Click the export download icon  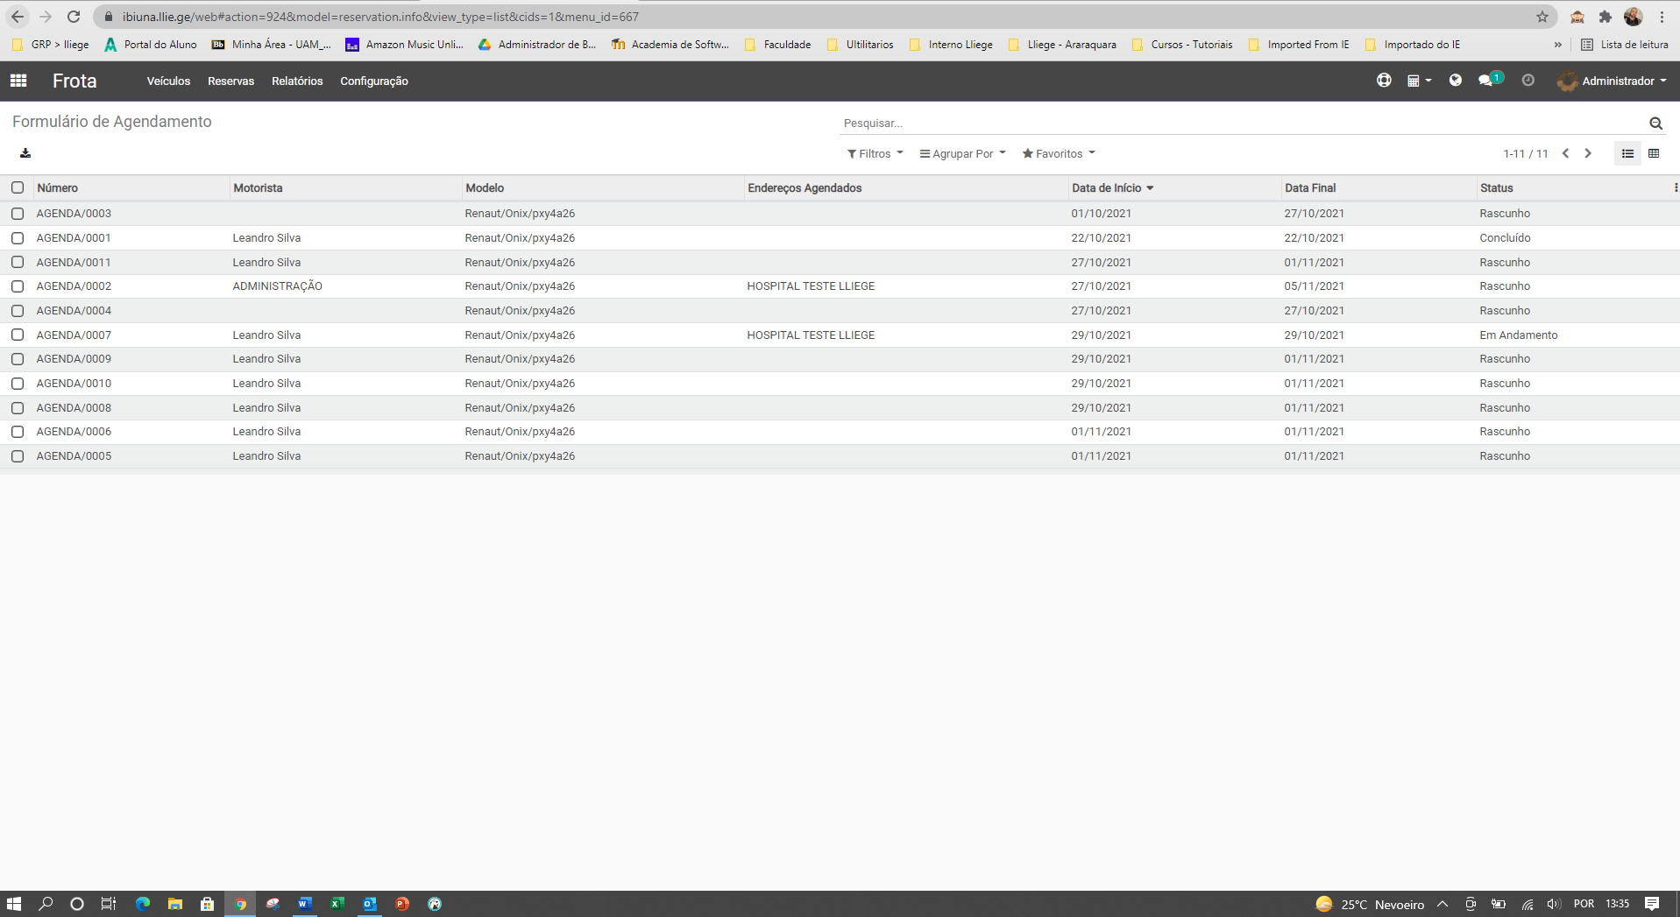point(25,153)
